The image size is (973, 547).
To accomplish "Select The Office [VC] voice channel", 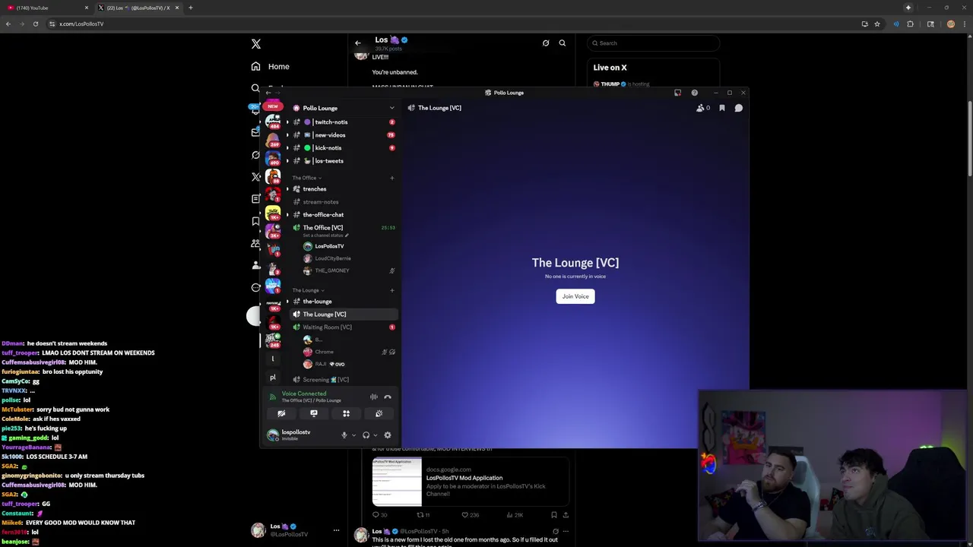I will coord(344,228).
